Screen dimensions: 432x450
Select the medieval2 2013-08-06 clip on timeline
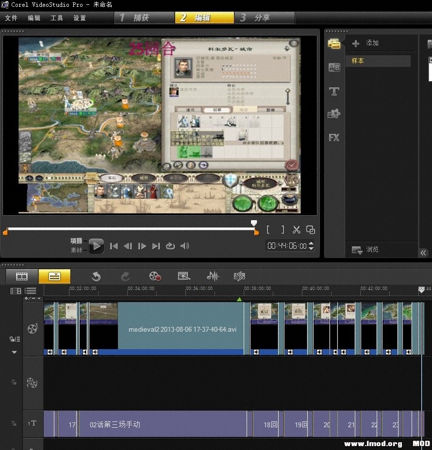(182, 329)
